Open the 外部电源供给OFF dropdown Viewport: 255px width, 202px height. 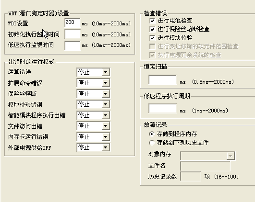pyautogui.click(x=93, y=147)
